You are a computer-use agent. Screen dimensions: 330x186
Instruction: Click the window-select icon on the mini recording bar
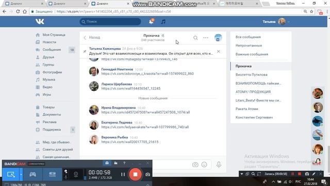[247, 174]
